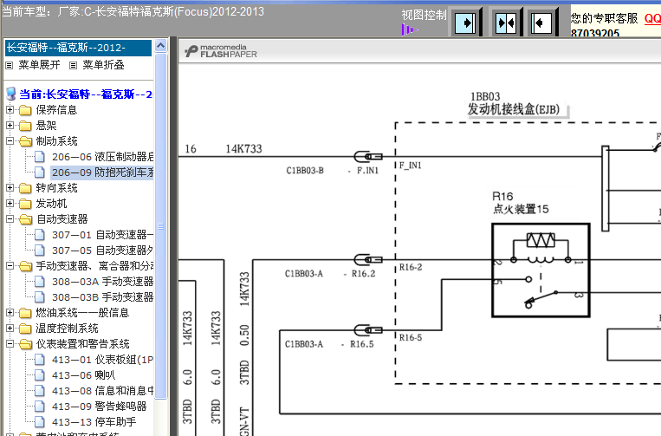Expand the 燃油系统 tree node
661x436 pixels.
click(x=10, y=312)
